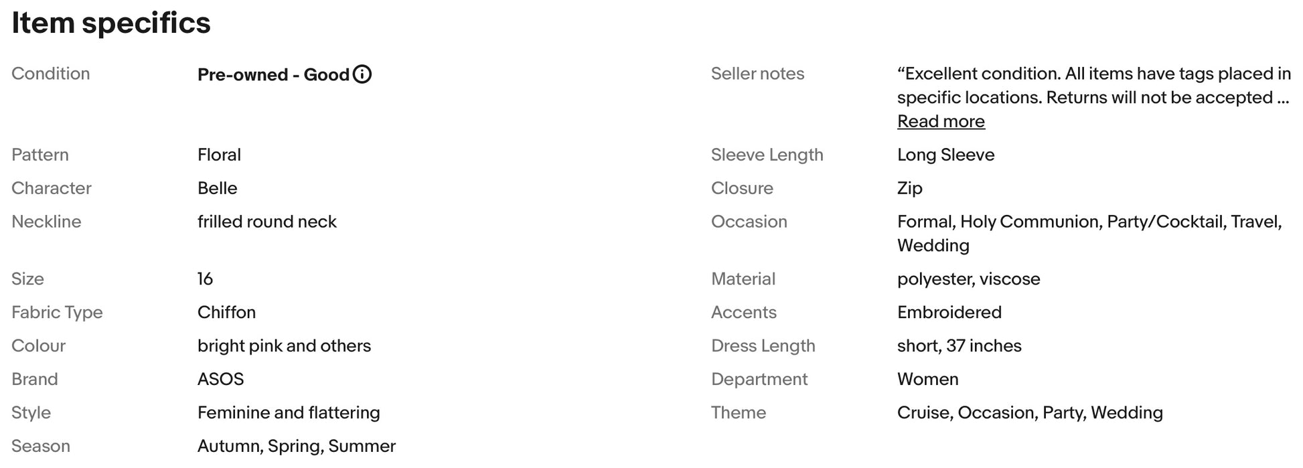Click the Floral pattern value
The width and height of the screenshot is (1303, 468).
(219, 155)
